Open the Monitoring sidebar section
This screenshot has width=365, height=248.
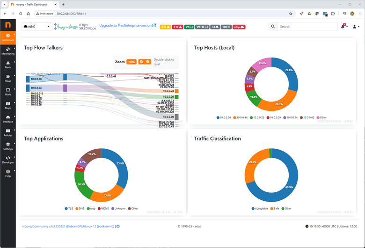(8, 51)
